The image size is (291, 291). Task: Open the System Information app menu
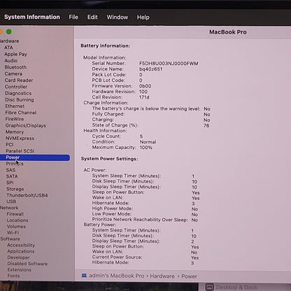coord(32,17)
